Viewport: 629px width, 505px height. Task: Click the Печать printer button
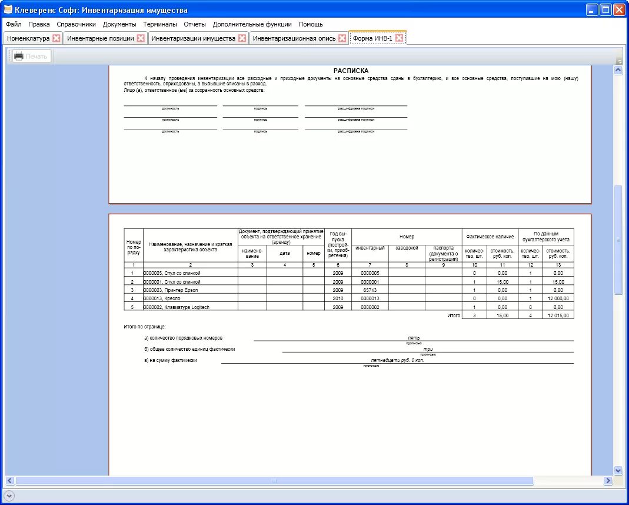point(31,56)
